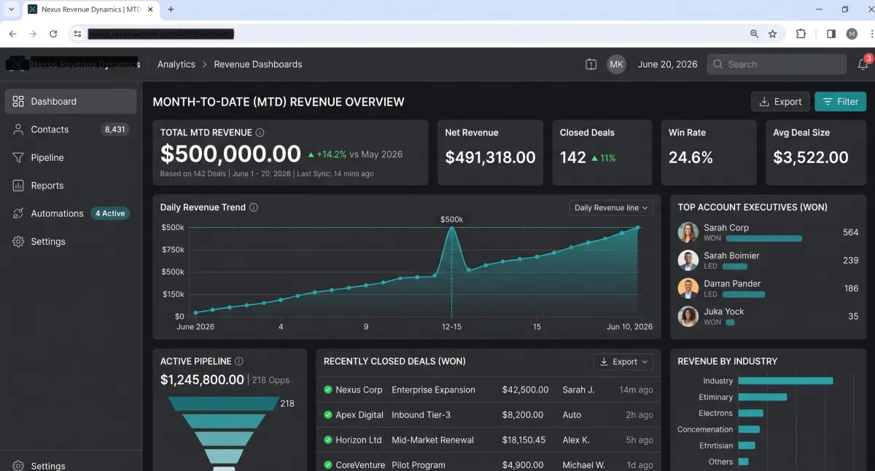Expand the Export dropdown in Recently Closed Deals

click(623, 362)
